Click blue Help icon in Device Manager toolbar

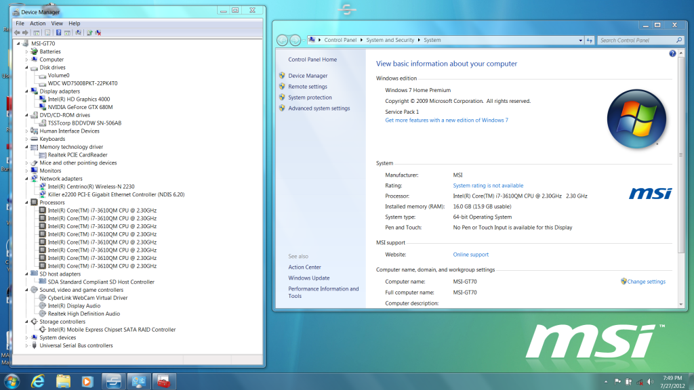coord(58,32)
